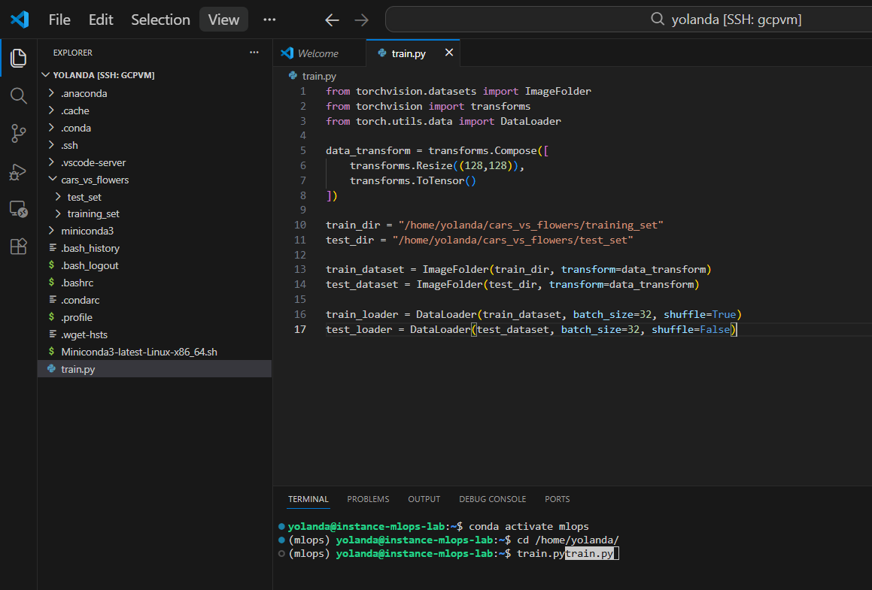
Task: Open the Run and Debug view
Action: [x=19, y=171]
